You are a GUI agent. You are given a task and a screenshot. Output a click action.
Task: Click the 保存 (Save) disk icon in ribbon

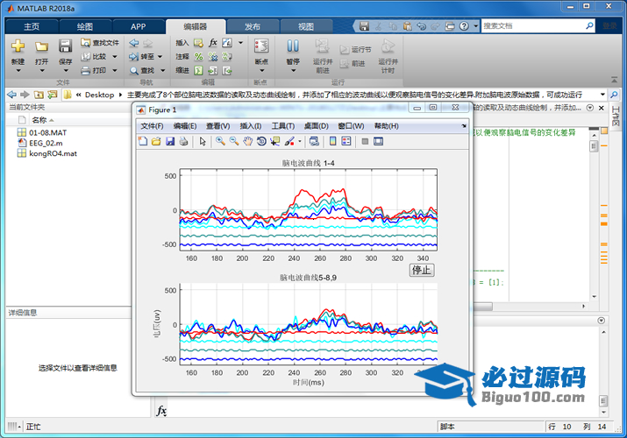pos(65,46)
